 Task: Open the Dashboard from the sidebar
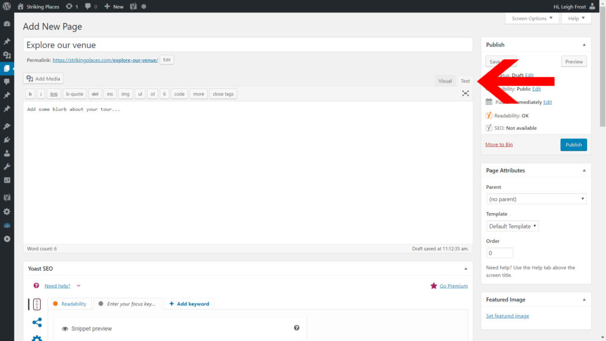coord(7,24)
